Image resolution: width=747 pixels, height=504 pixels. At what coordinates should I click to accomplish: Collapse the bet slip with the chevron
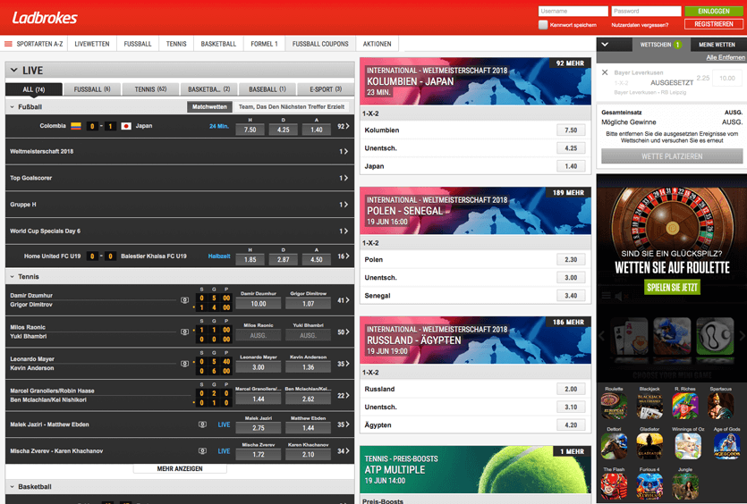click(605, 45)
